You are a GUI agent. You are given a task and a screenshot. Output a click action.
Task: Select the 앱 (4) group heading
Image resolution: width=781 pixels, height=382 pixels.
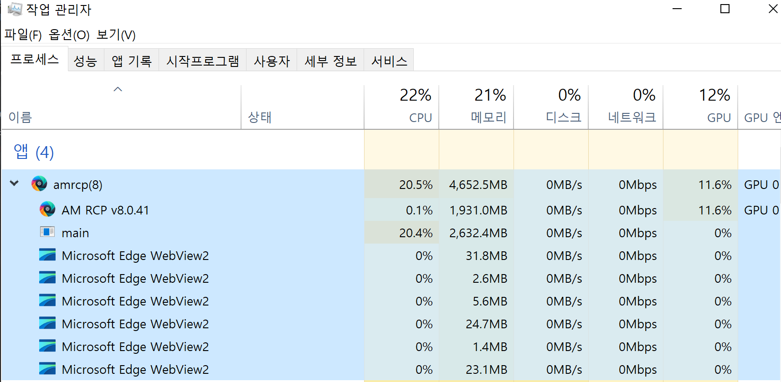[34, 152]
